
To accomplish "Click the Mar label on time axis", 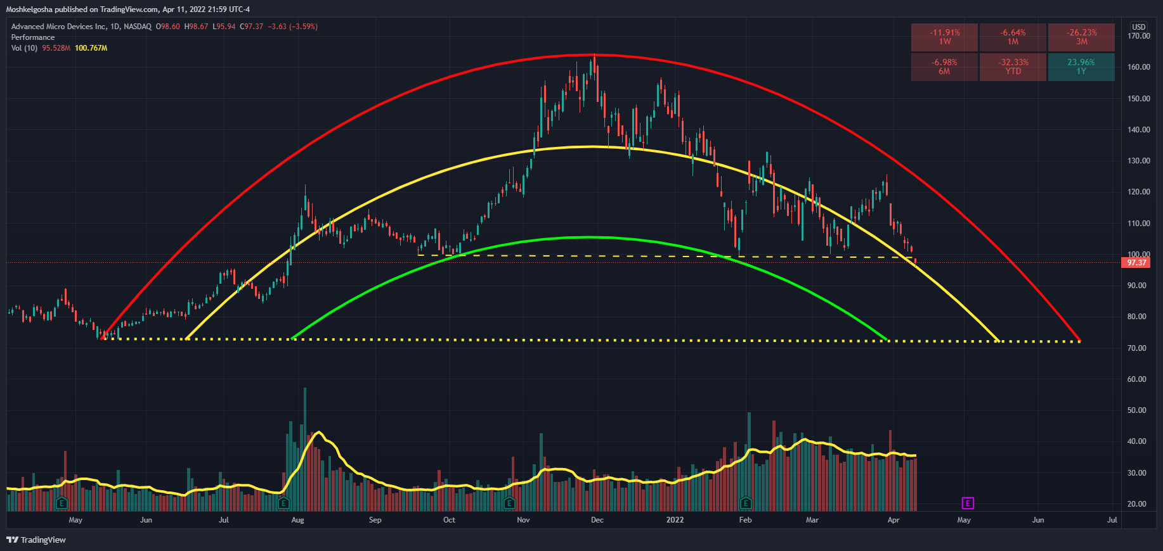I will pyautogui.click(x=812, y=520).
